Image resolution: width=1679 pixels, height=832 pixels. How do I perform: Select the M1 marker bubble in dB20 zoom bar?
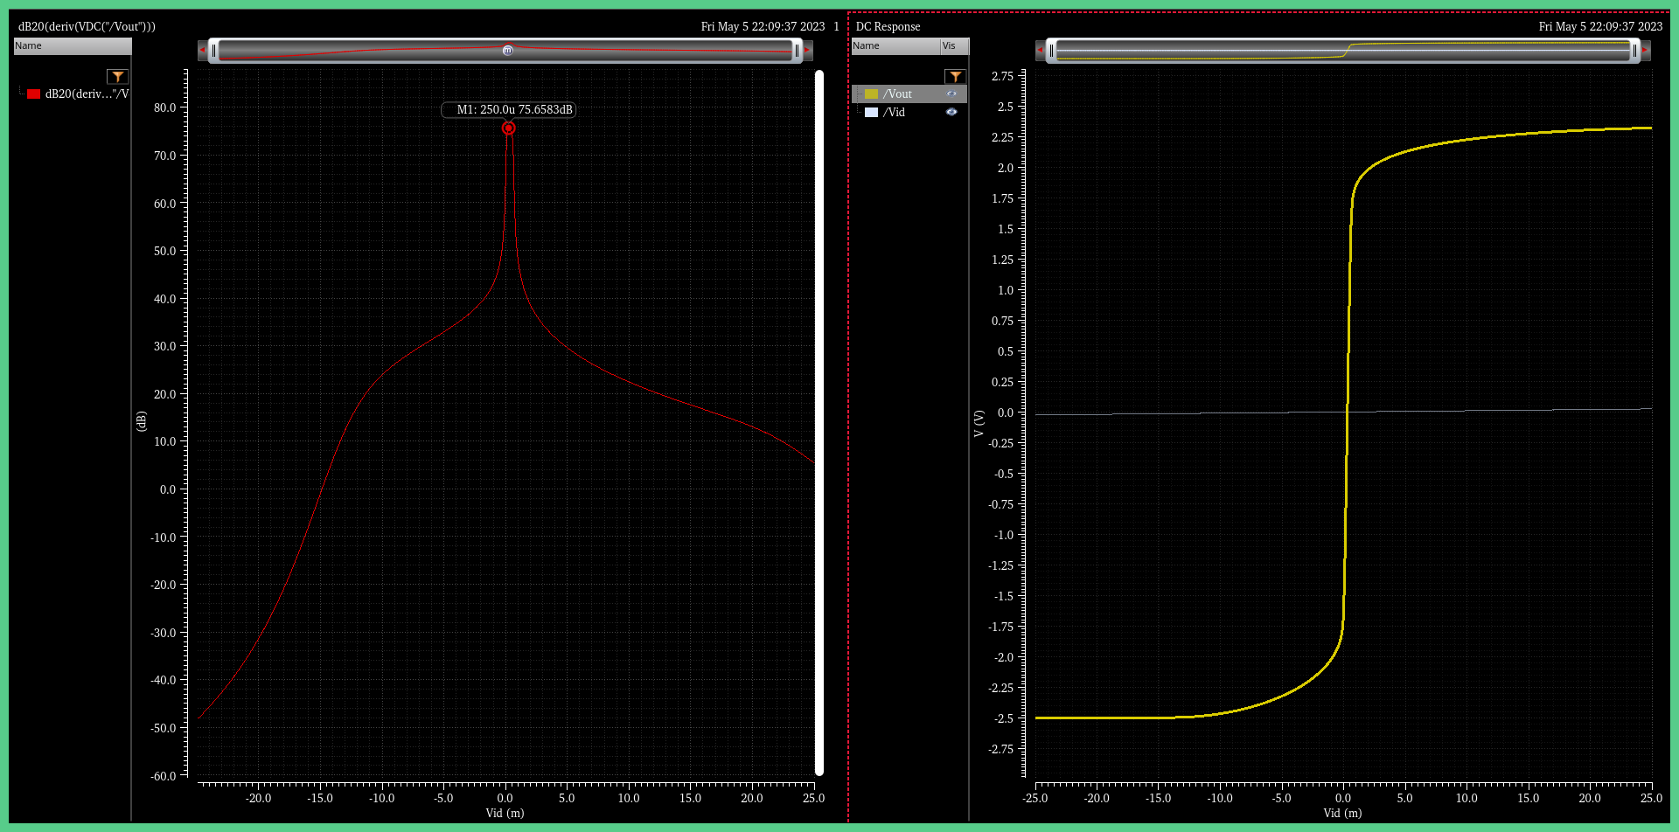507,51
